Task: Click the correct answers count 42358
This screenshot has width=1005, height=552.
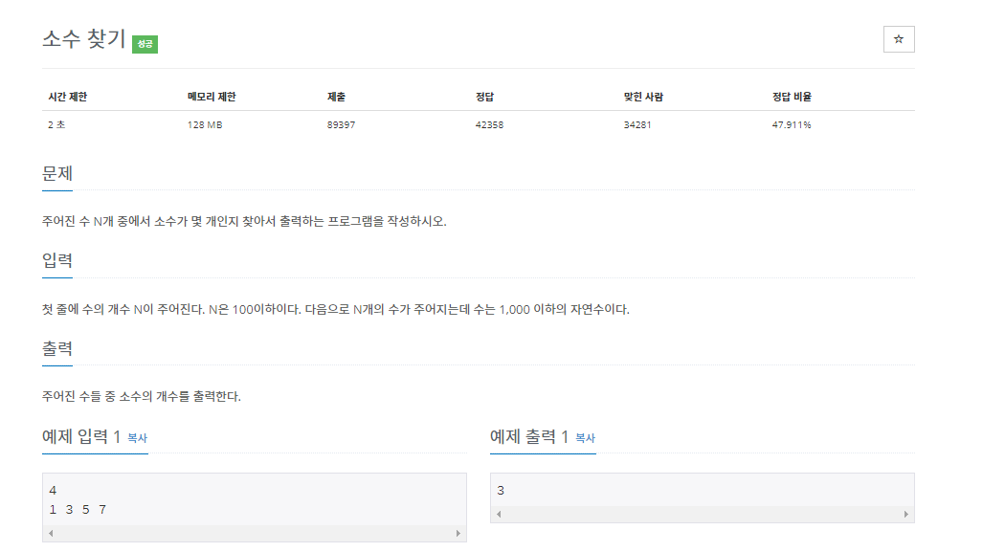Action: click(490, 125)
